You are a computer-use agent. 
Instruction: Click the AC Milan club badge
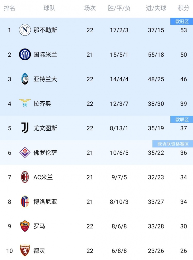pyautogui.click(x=25, y=177)
